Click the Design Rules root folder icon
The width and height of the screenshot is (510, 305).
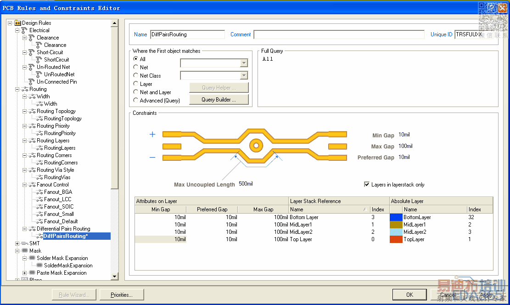pos(17,23)
